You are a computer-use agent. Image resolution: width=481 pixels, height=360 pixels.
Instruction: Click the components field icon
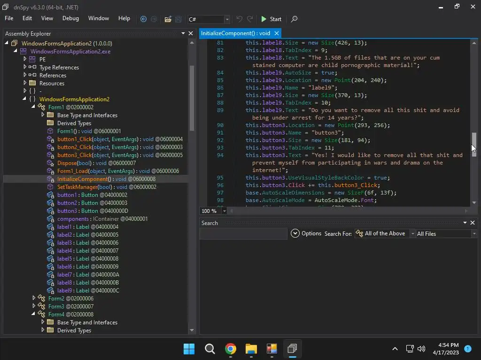pos(50,218)
